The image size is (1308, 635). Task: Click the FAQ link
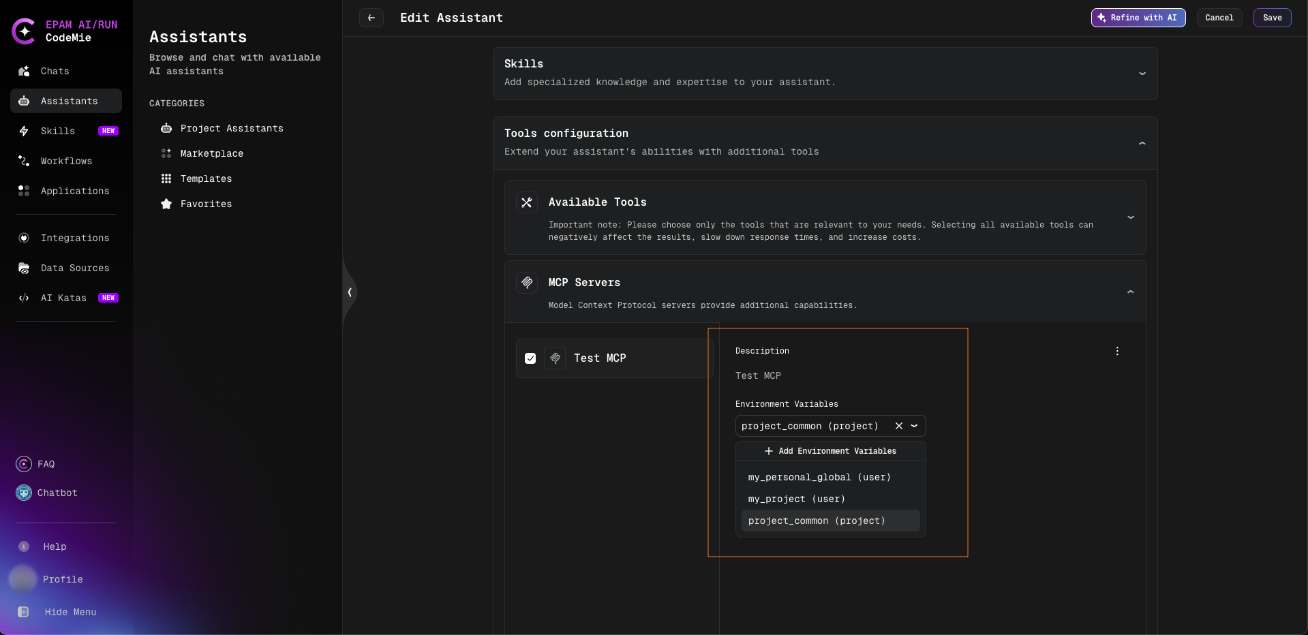click(46, 464)
